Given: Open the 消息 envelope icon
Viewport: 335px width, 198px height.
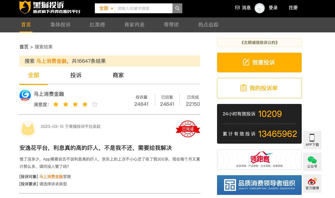Looking at the screenshot, I should coord(237,8).
